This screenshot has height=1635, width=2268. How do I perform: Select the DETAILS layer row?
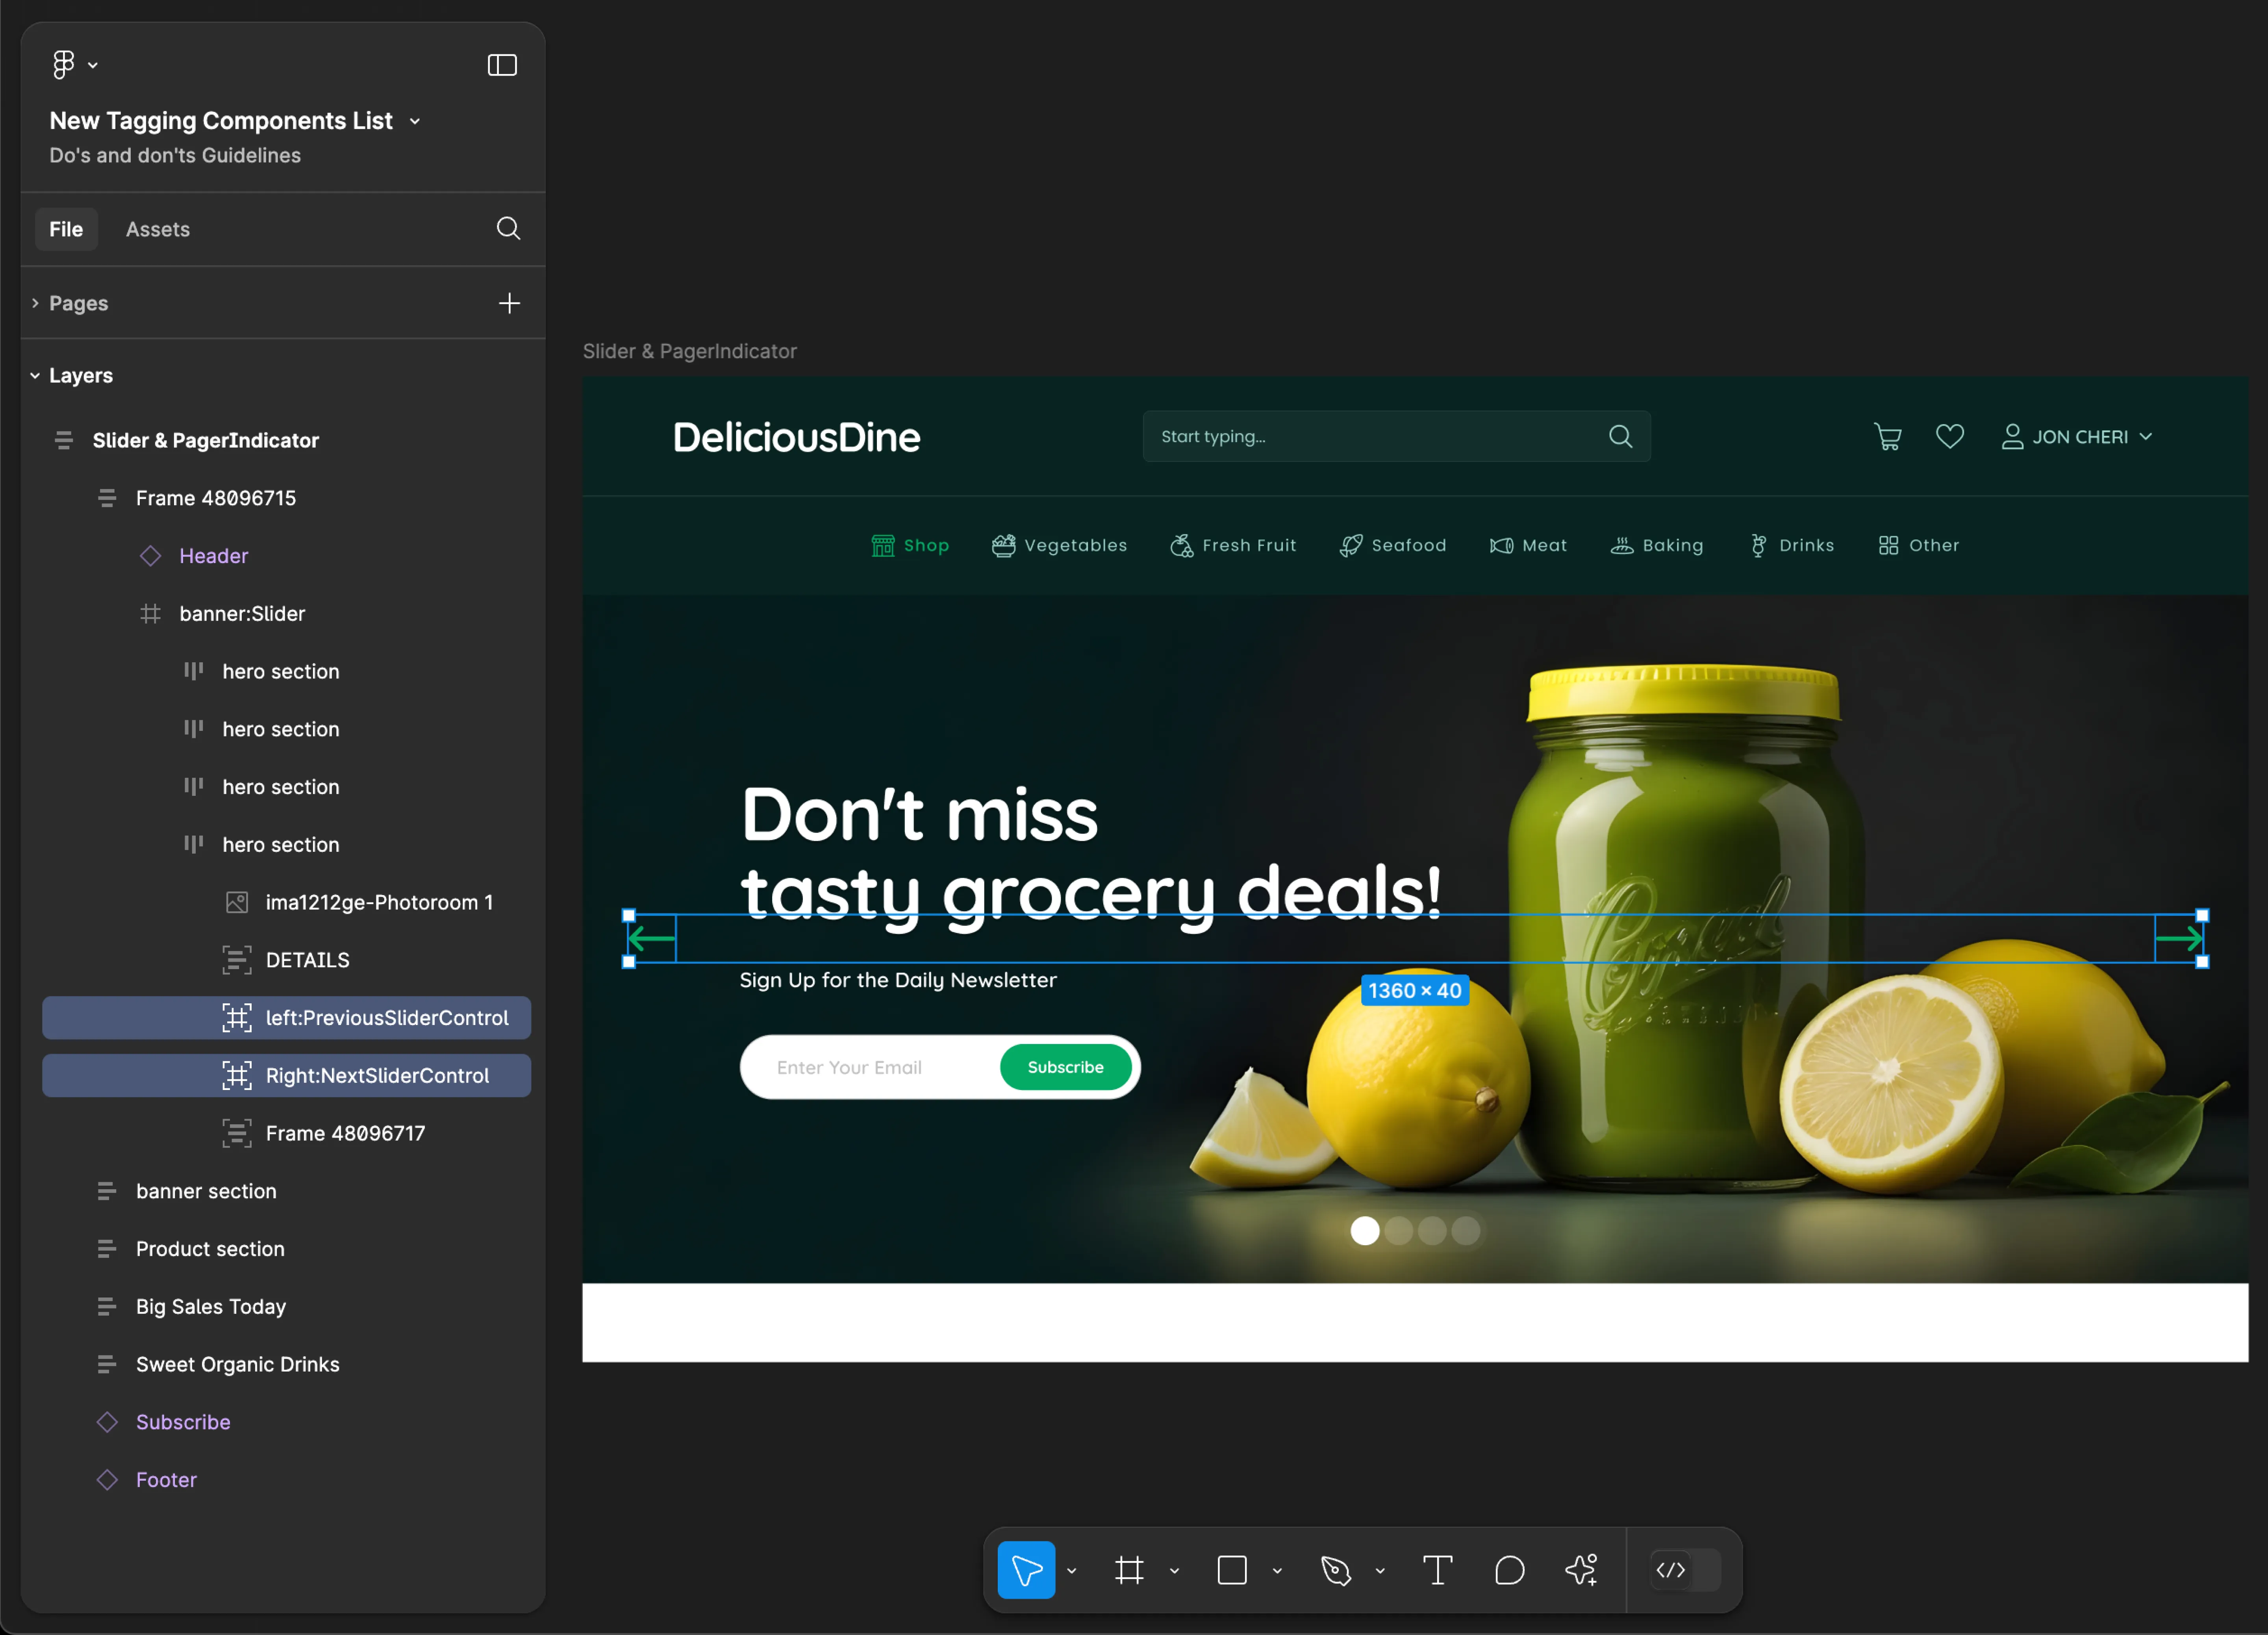coord(286,961)
